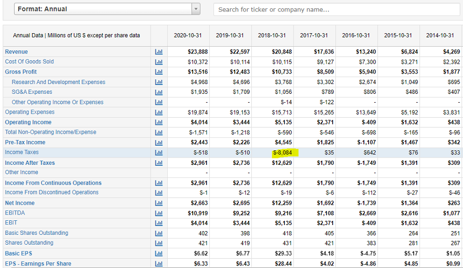The height and width of the screenshot is (268, 463).
Task: Open chart icon for Shares Outstanding
Action: tap(159, 243)
